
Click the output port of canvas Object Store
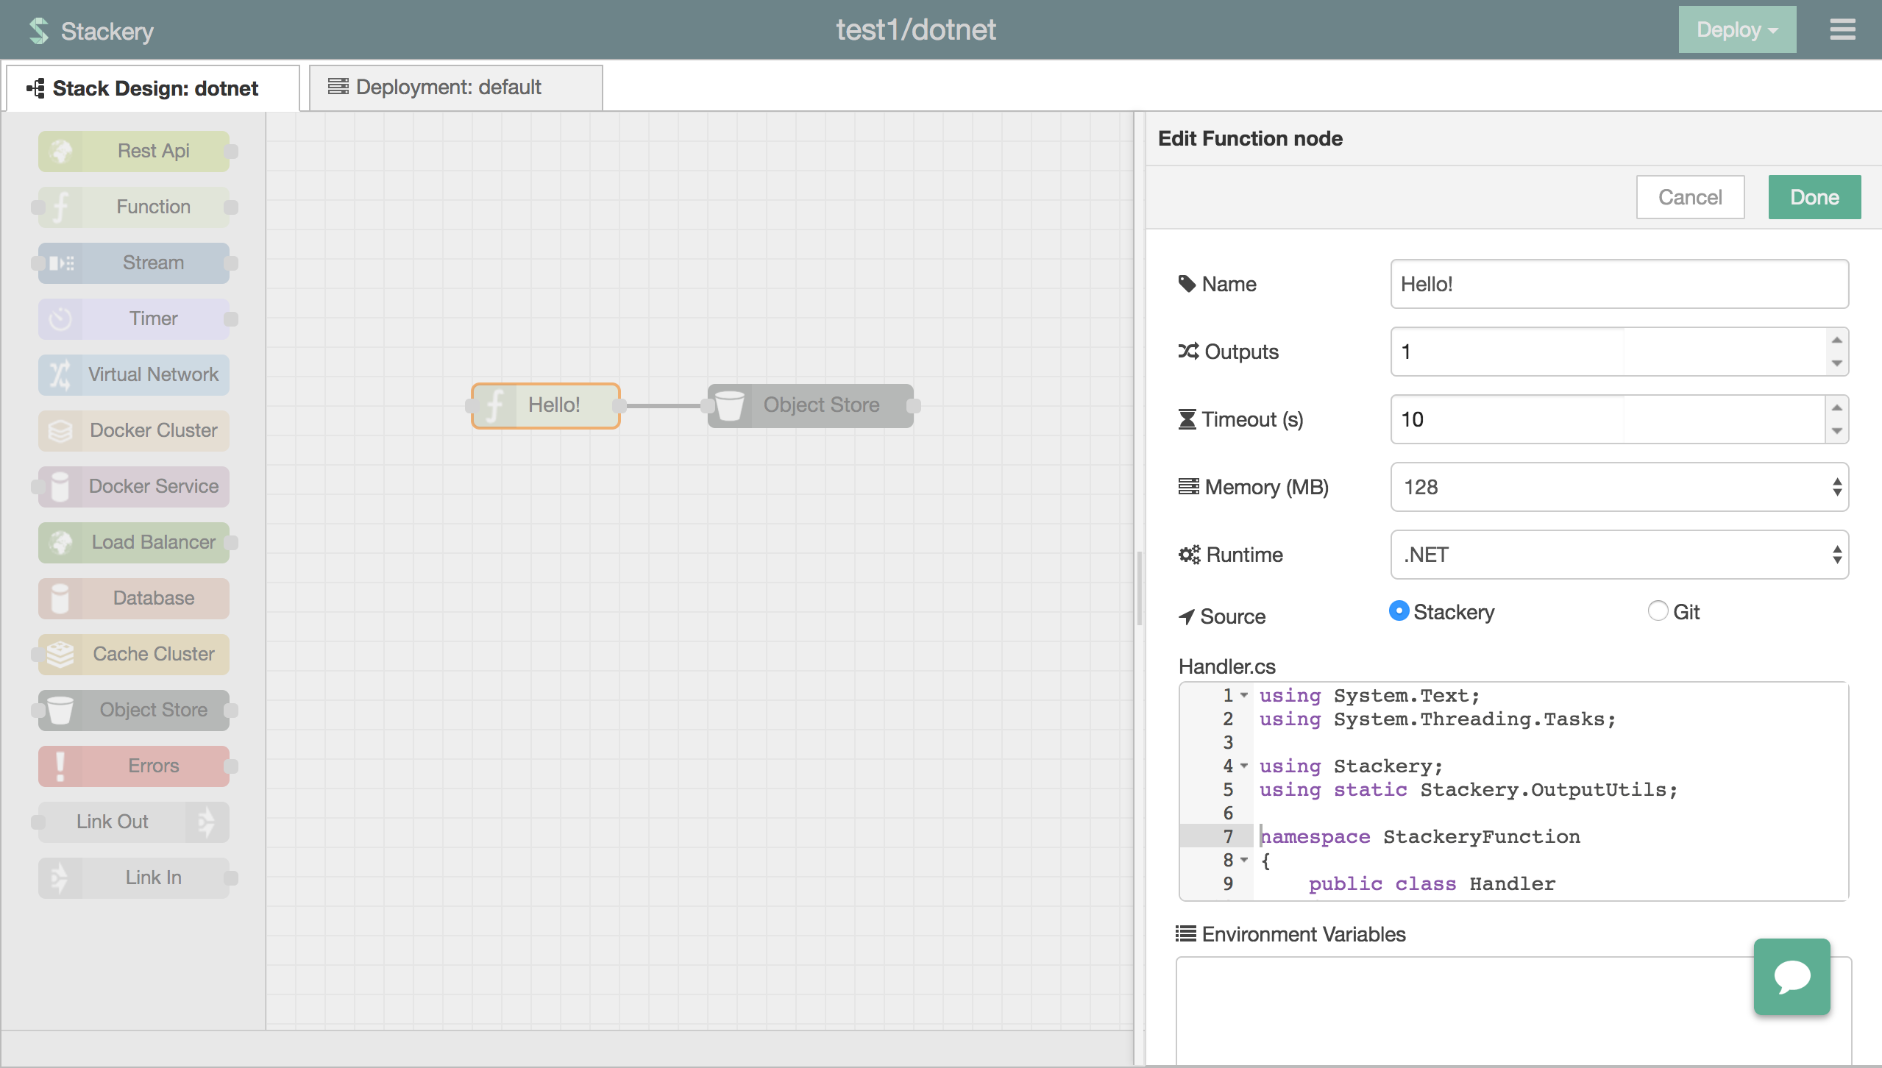pyautogui.click(x=914, y=405)
